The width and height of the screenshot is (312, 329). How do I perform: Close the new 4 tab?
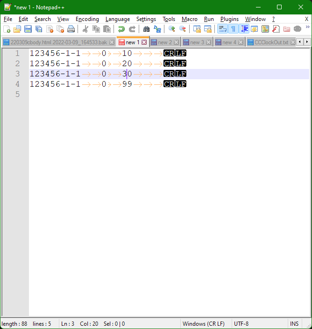point(241,42)
